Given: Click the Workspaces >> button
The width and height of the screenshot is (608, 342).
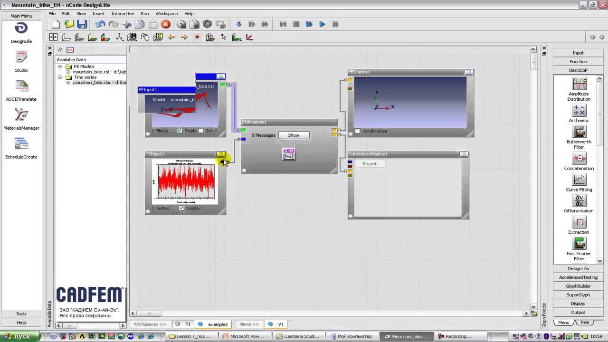Looking at the screenshot, I should (x=150, y=324).
